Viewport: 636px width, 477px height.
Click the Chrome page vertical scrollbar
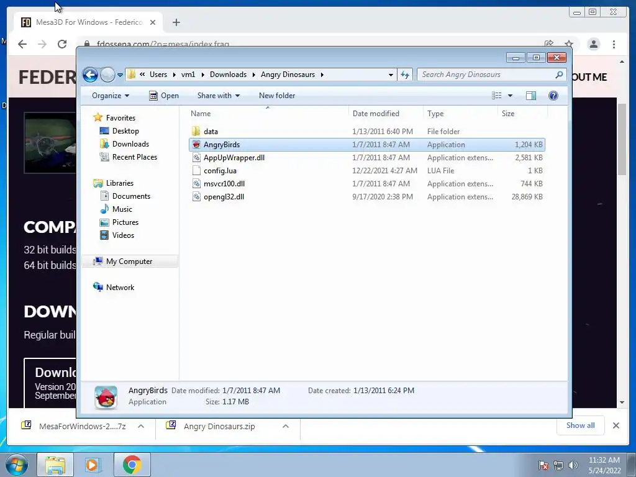[x=622, y=140]
